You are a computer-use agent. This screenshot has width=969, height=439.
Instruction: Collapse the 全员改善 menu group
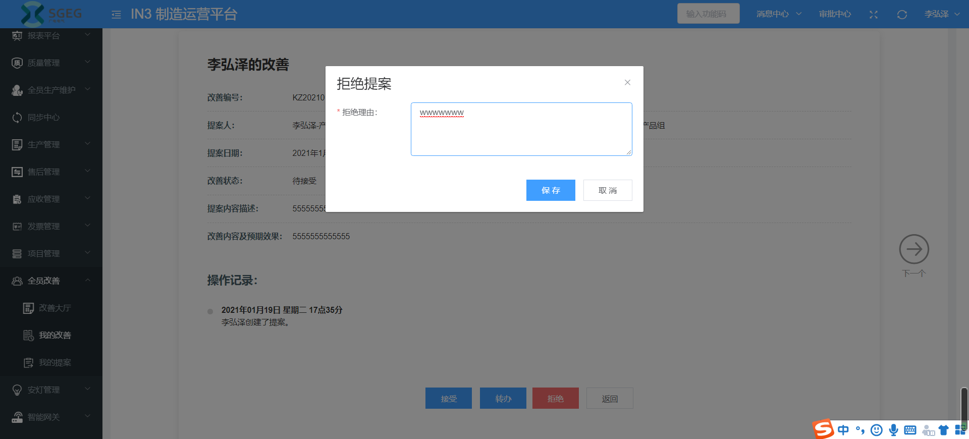tap(50, 281)
